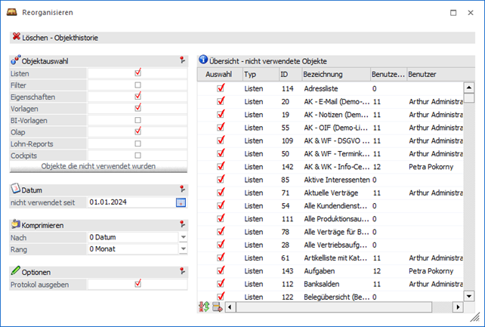This screenshot has height=327, width=485.
Task: Enable the Filter checkbox
Action: pyautogui.click(x=137, y=85)
